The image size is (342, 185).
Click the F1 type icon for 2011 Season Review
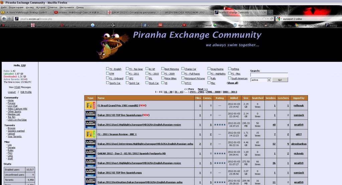[x=90, y=134]
